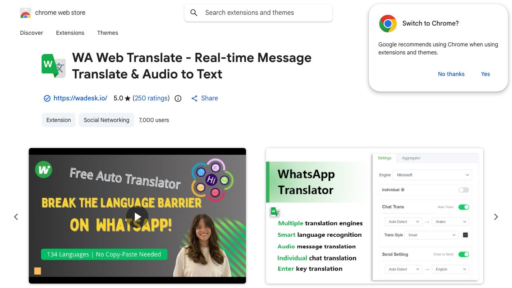Click the share icon beside Share
This screenshot has height=288, width=512.
coord(194,98)
